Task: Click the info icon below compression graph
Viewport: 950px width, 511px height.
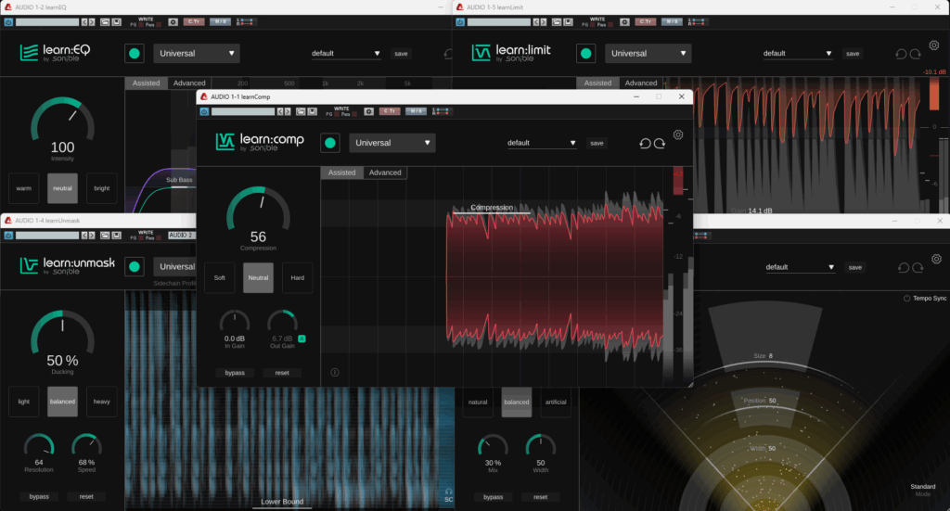Action: (334, 372)
